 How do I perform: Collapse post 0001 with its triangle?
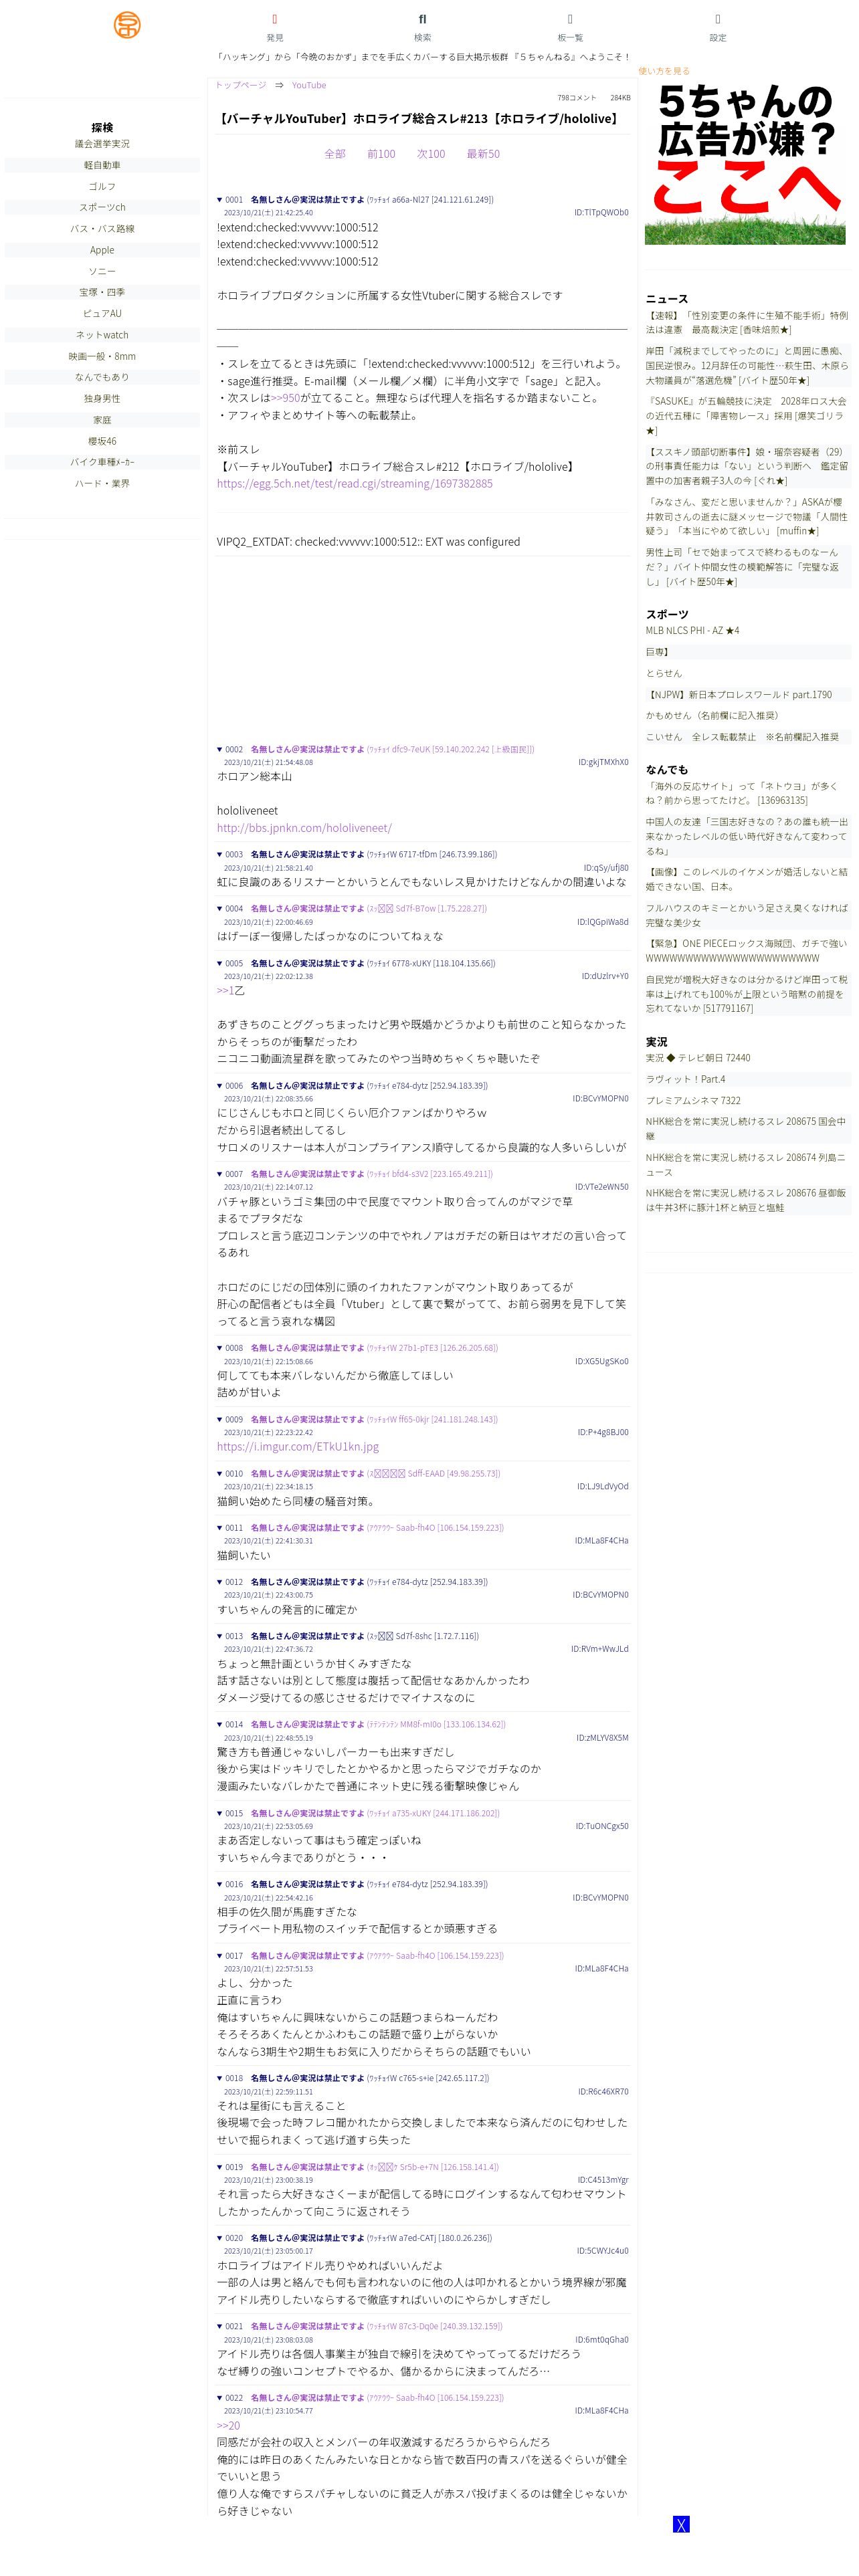pos(220,199)
